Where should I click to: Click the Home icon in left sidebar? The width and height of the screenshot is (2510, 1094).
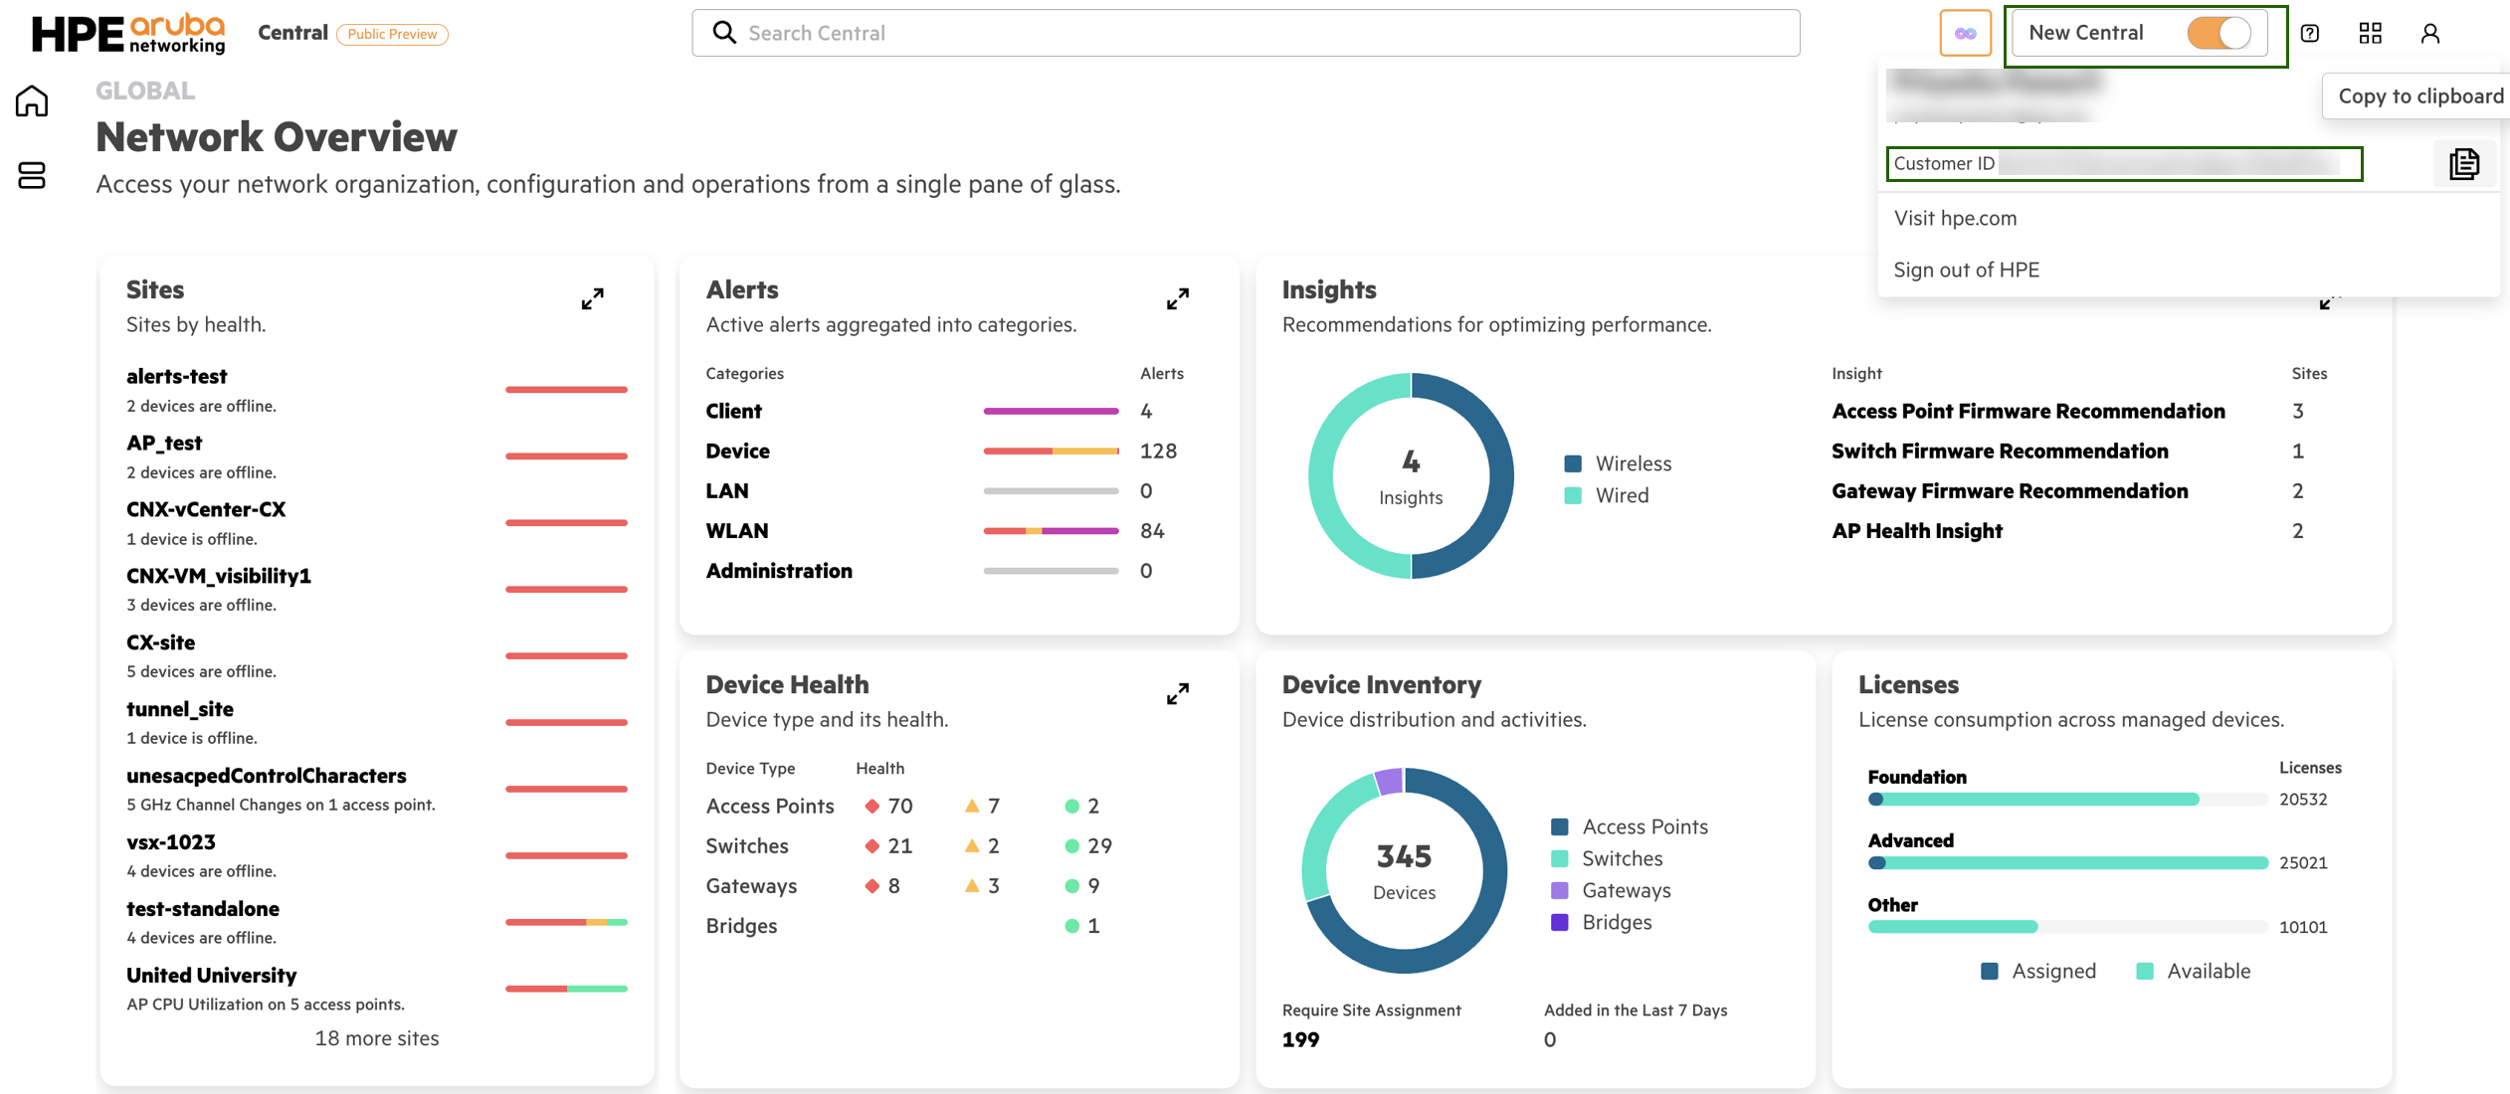(32, 100)
